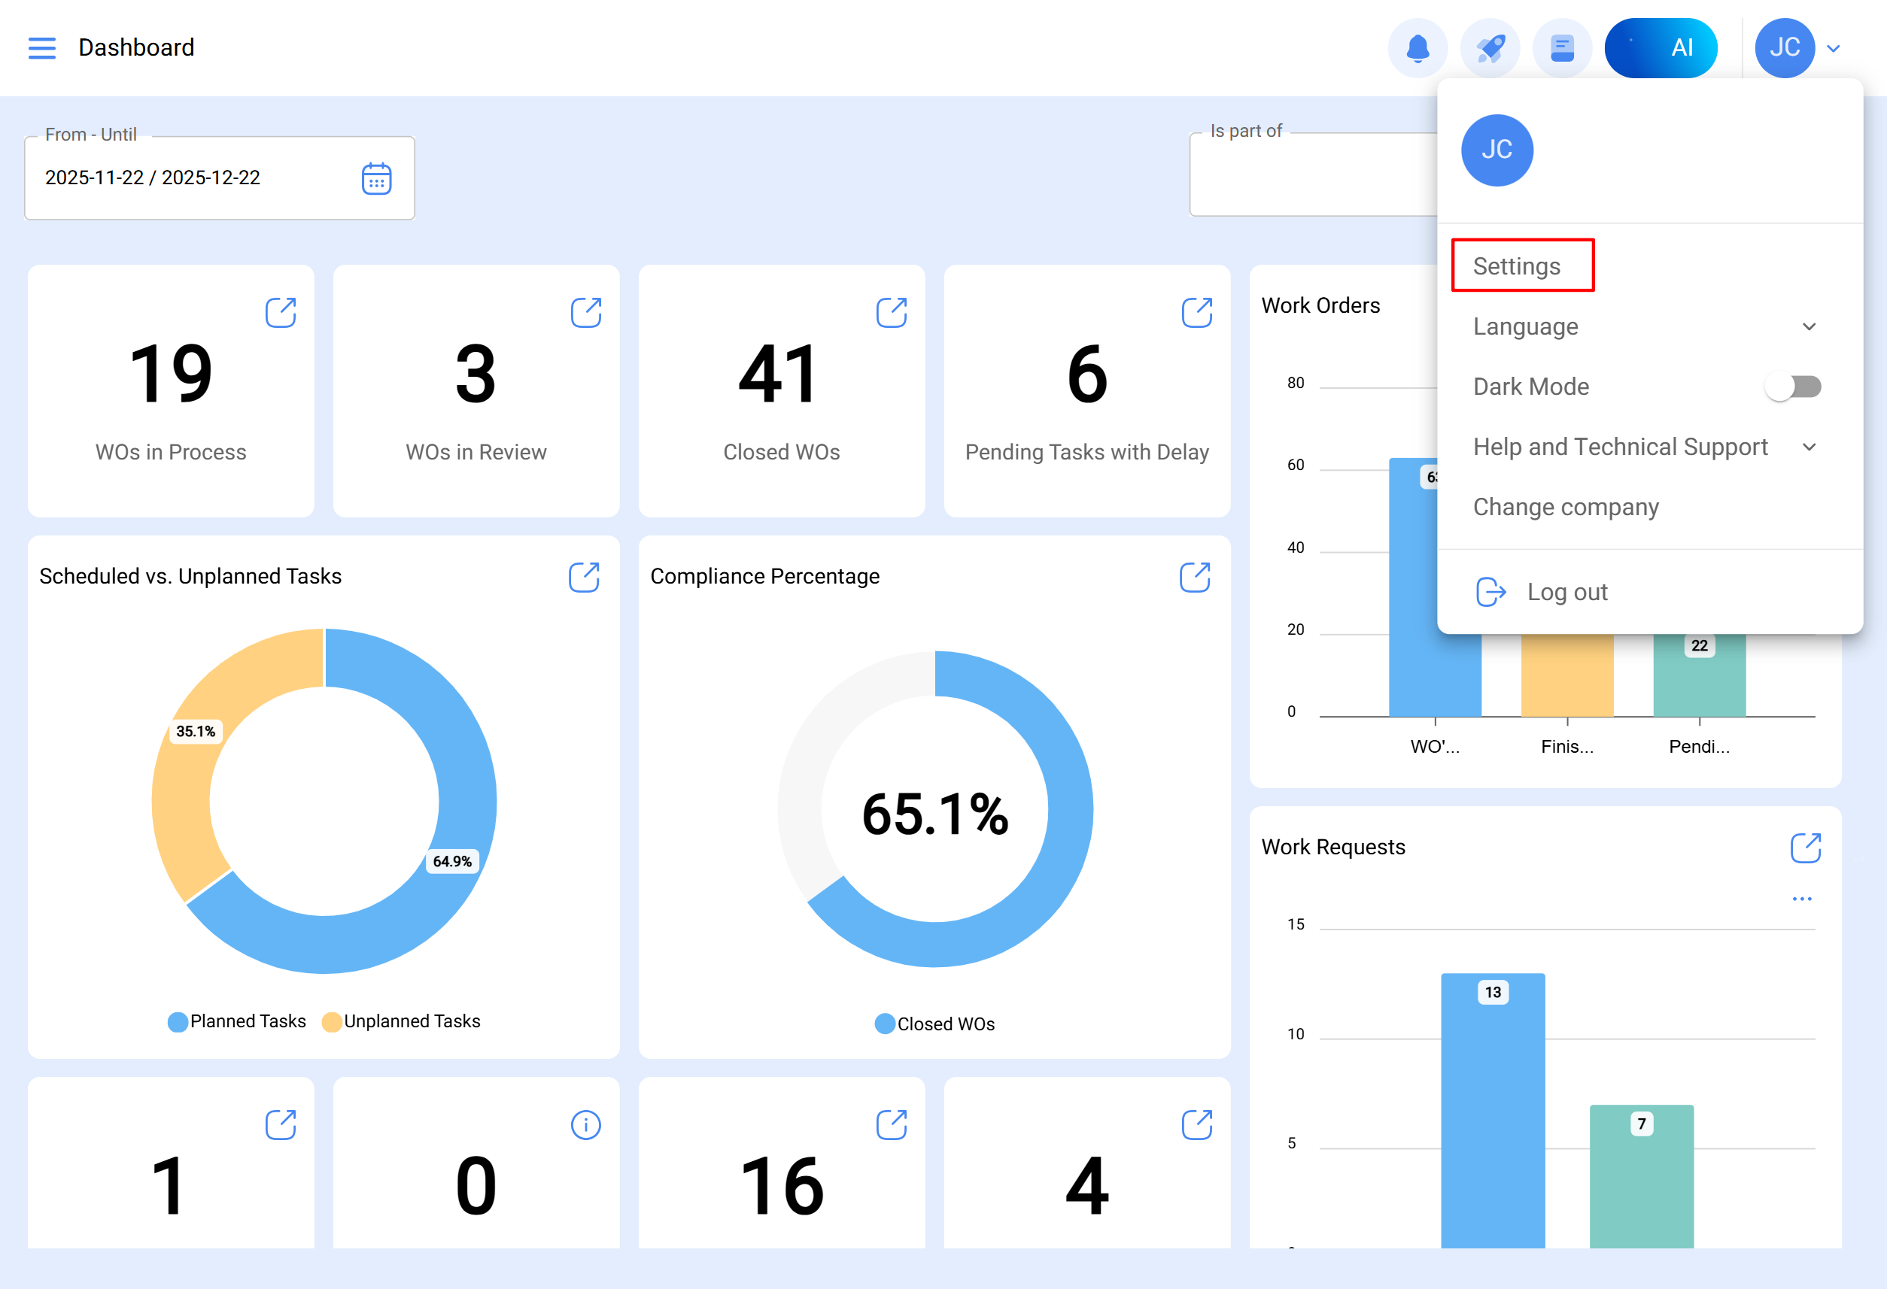
Task: Open WOs in Process external link icon
Action: pyautogui.click(x=281, y=313)
